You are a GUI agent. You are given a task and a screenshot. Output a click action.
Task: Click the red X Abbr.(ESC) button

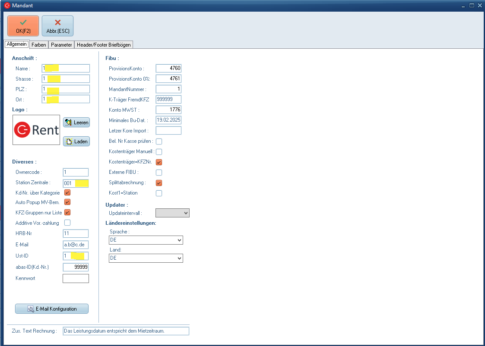coord(57,26)
